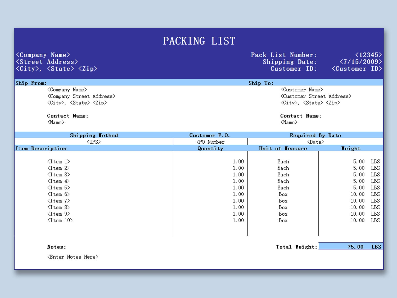397x298 pixels.
Task: Select the <Enter Notes Here> placeholder
Action: (73, 257)
